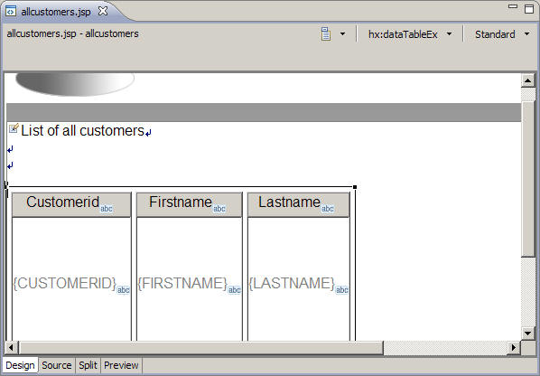Open the hx:dataTableEx dropdown arrow
This screenshot has width=540, height=376.
tap(449, 34)
